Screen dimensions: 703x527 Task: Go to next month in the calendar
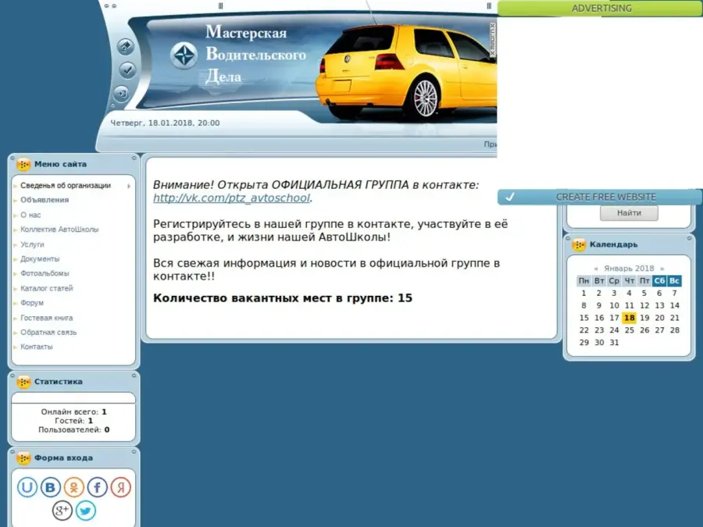[x=662, y=269]
